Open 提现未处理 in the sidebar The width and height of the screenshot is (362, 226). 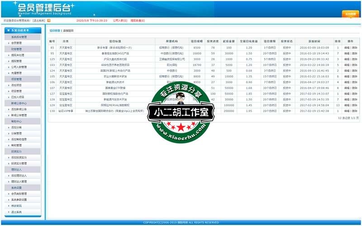pyautogui.click(x=18, y=55)
